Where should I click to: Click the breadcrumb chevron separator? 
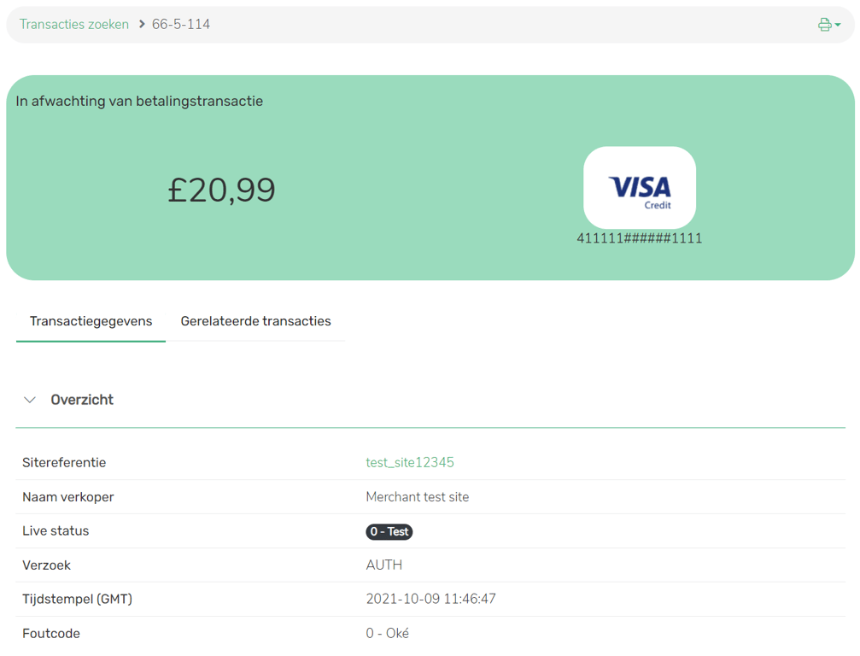[x=142, y=24]
